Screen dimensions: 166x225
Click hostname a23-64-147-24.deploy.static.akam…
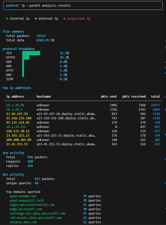pyautogui.click(x=66, y=114)
